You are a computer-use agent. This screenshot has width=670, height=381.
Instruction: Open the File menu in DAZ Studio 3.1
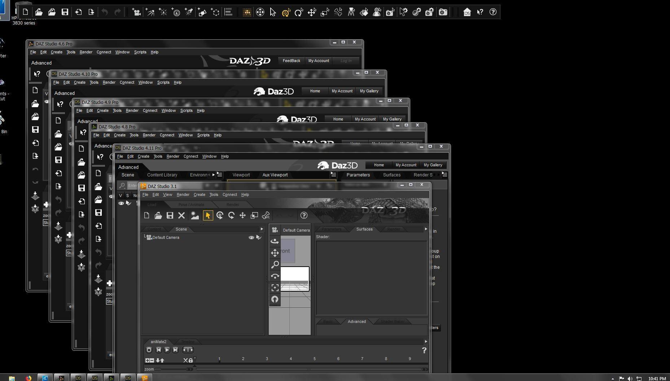(x=145, y=194)
